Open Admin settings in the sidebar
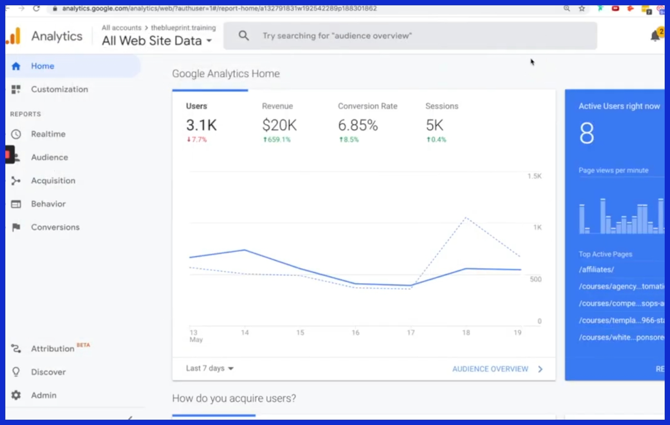Viewport: 670px width, 425px height. click(44, 395)
